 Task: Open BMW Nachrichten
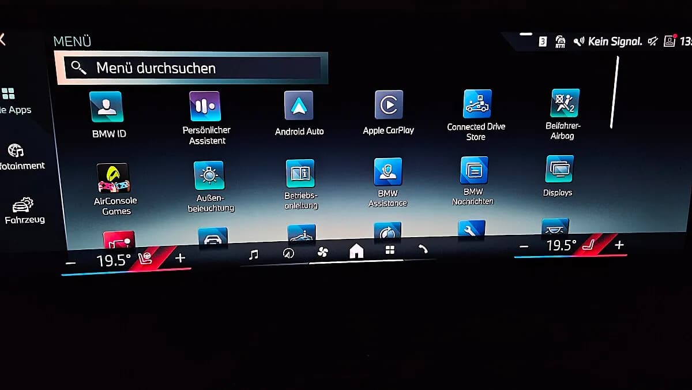point(474,181)
